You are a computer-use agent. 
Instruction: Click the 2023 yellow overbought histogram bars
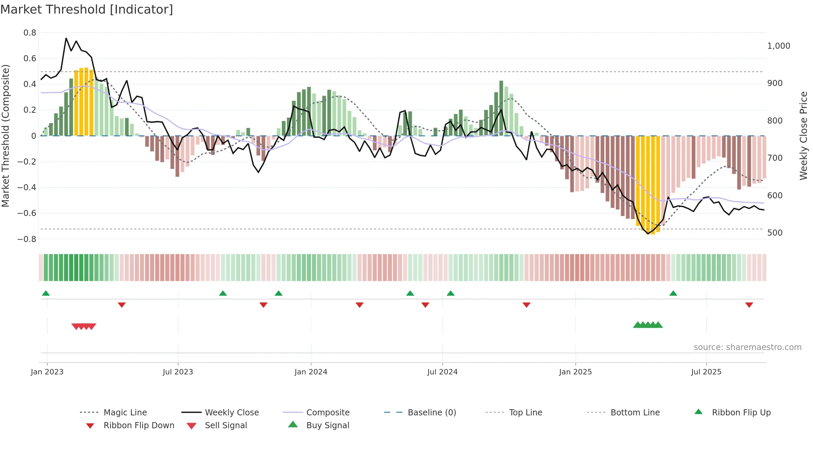(x=84, y=102)
